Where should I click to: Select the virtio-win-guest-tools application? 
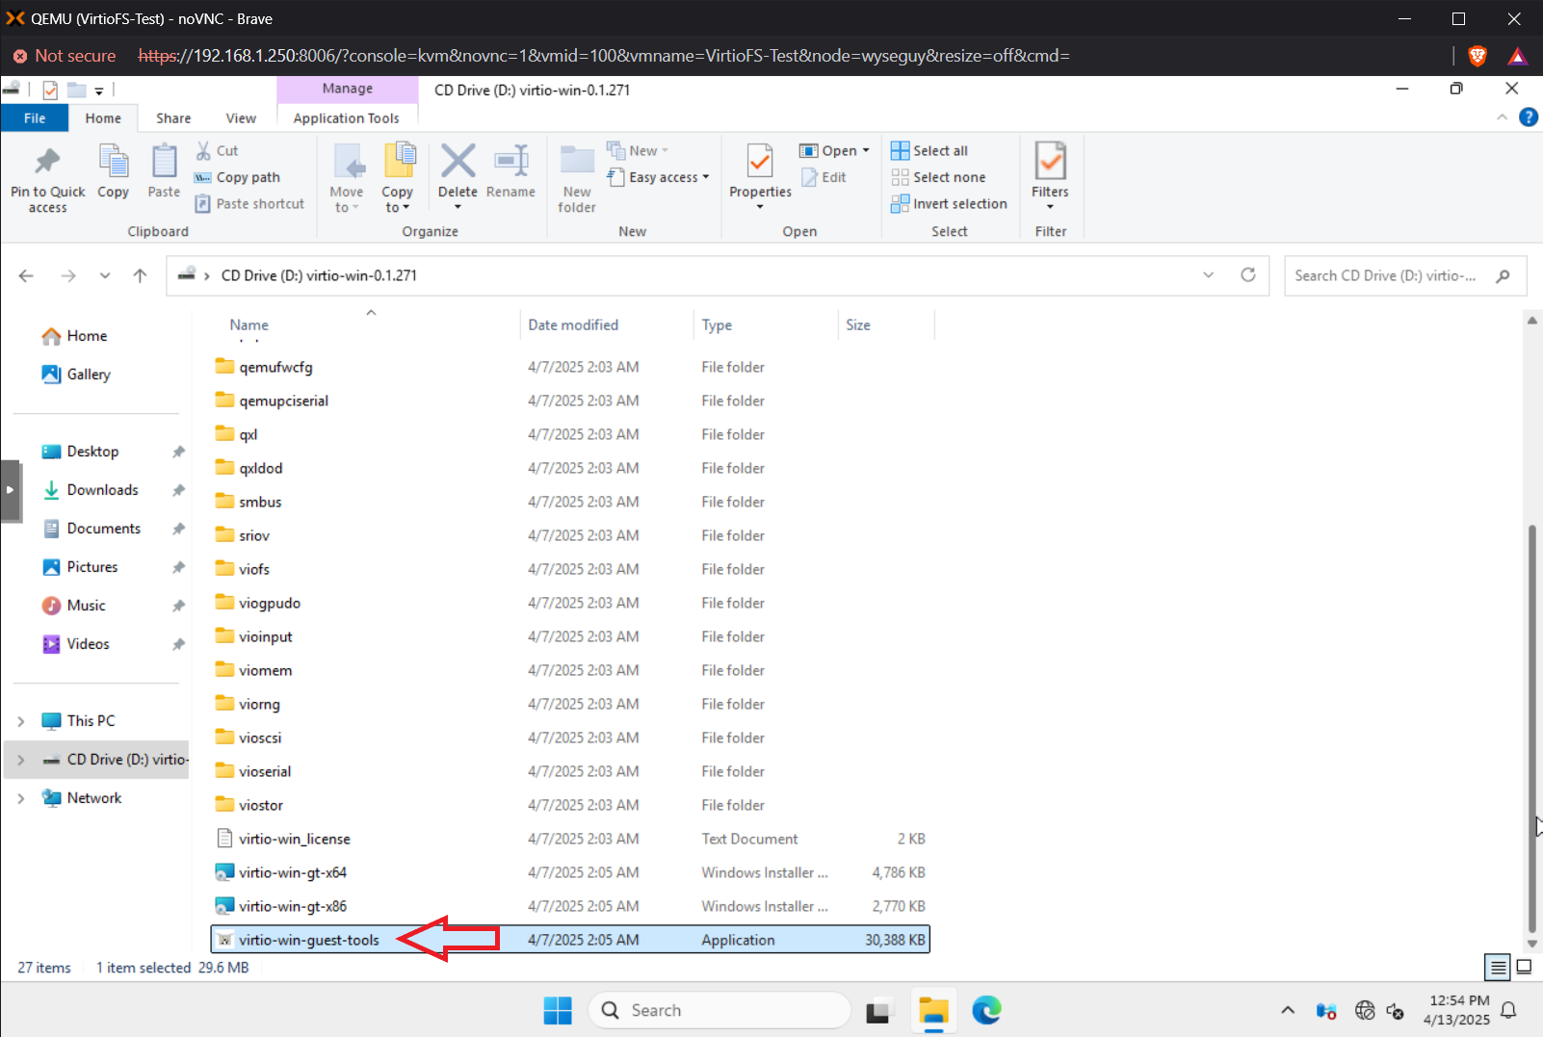click(x=570, y=940)
